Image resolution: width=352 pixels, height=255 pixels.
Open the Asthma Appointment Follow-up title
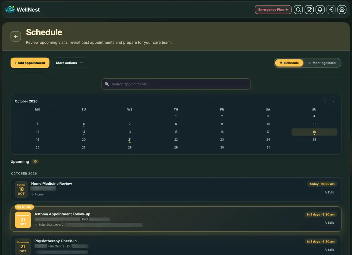click(62, 214)
